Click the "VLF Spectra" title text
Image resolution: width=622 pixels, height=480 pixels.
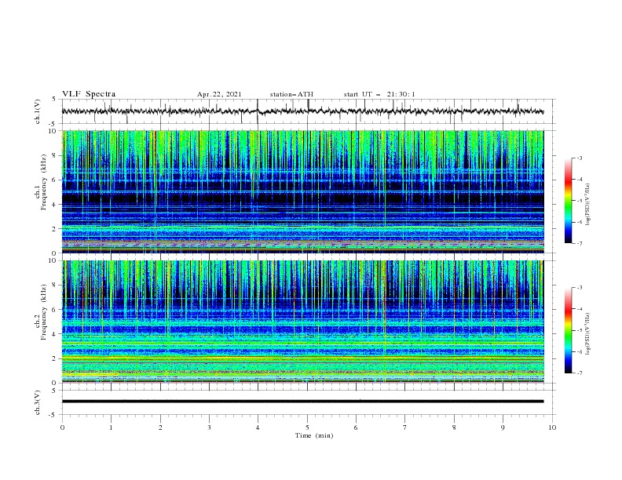(x=89, y=94)
